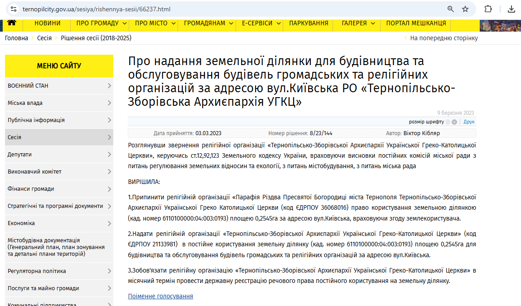Image resolution: width=521 pixels, height=306 pixels.
Task: Expand the highlighted Сесія sidebar chevron
Action: [x=109, y=137]
